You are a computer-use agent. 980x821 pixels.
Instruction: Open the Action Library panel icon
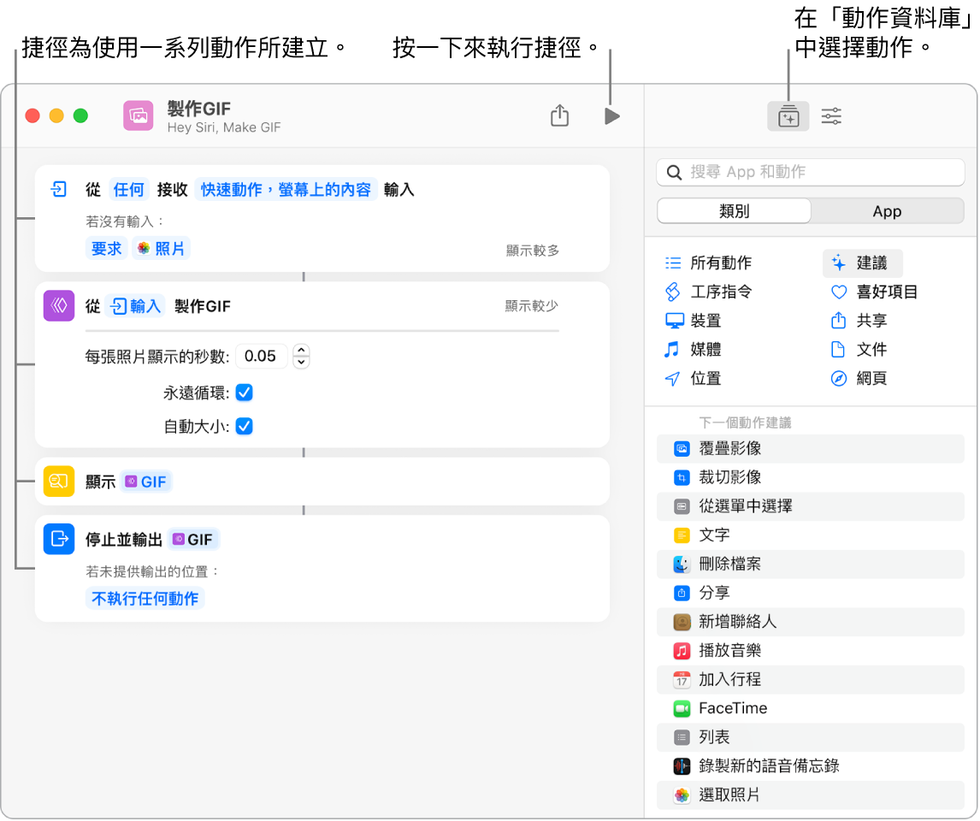click(788, 115)
